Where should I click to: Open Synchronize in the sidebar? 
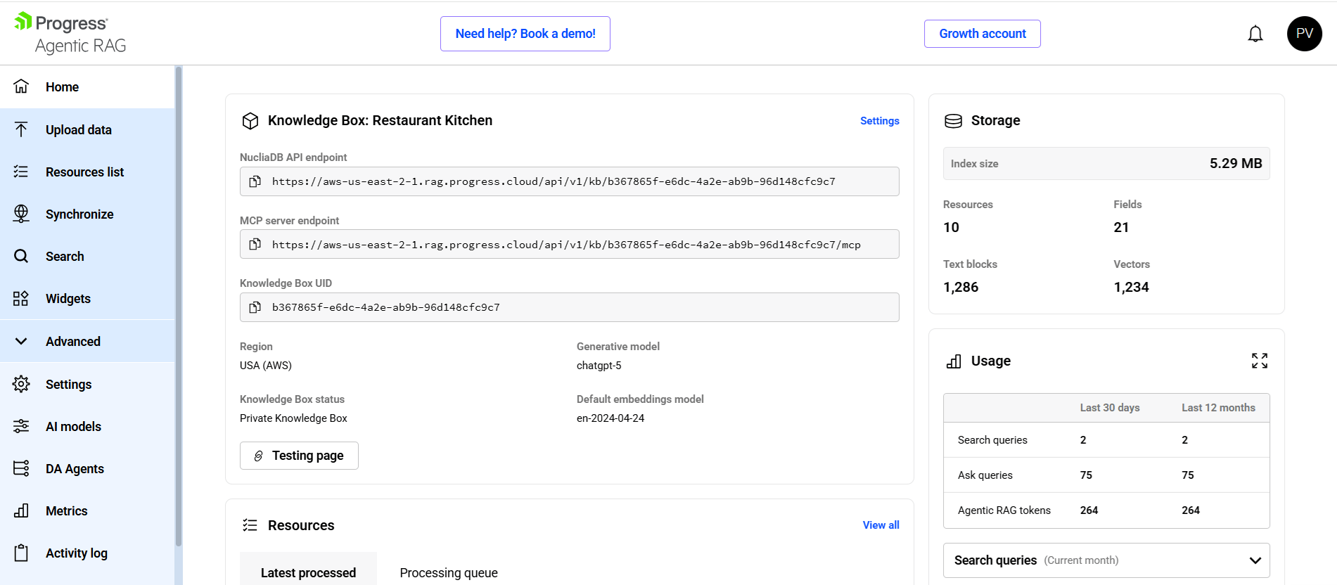pyautogui.click(x=87, y=214)
